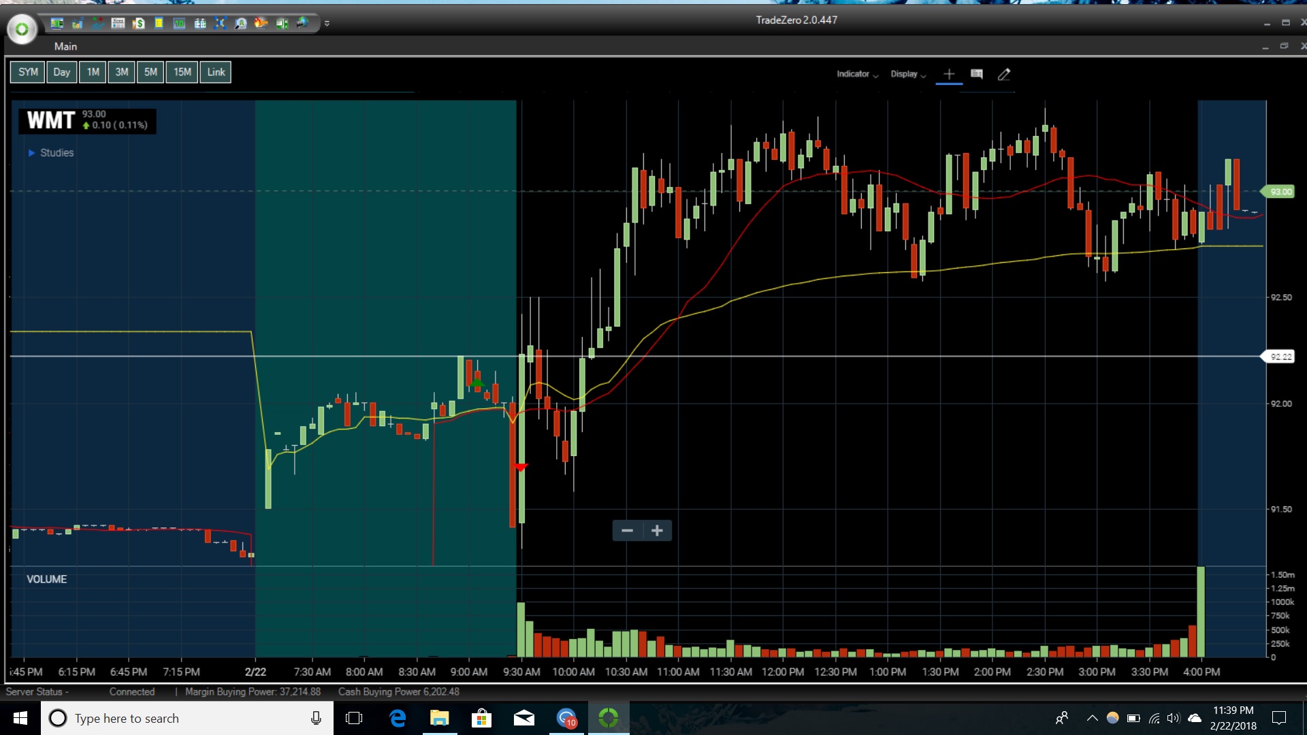Switch chart to 5M timeframe
1307x735 pixels.
(150, 72)
